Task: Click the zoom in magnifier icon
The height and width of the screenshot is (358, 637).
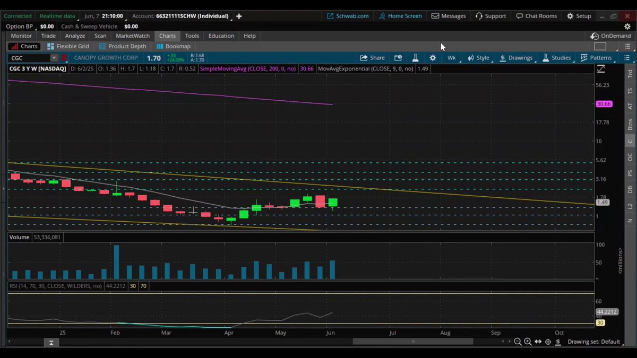Action: click(528, 342)
